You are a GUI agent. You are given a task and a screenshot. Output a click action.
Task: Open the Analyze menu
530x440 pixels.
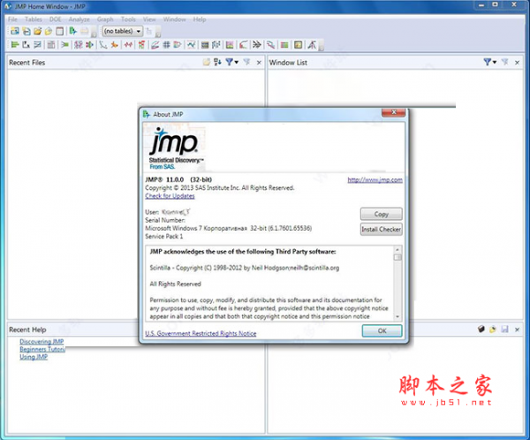point(79,19)
